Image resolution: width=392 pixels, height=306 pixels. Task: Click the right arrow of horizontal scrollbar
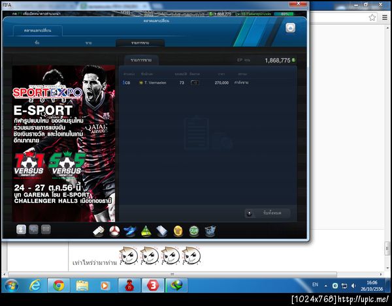click(x=381, y=274)
